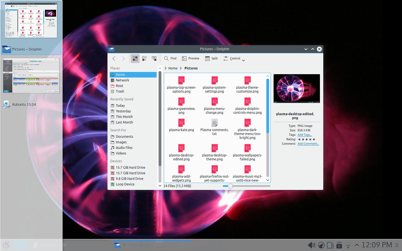Click the file view vertical scrollbar

[x=268, y=106]
